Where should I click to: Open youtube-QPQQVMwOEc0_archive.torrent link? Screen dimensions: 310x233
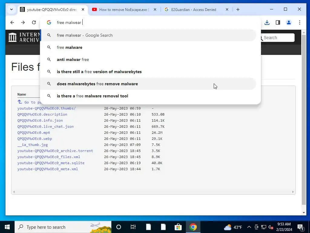(x=55, y=151)
